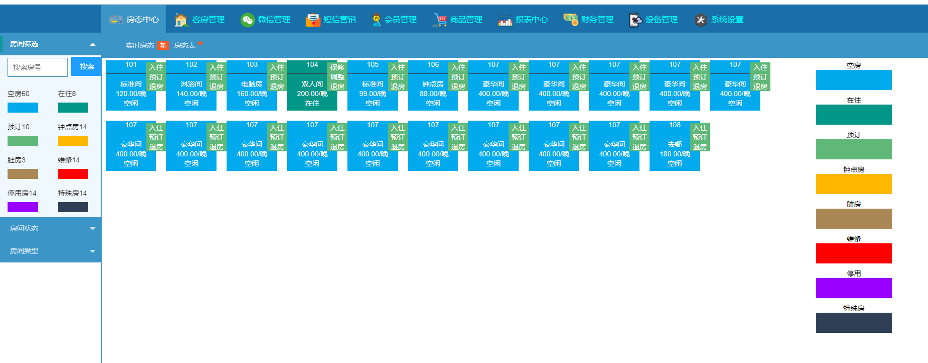The width and height of the screenshot is (928, 363).
Task: Click the house icon for 客房管理
Action: coord(181,20)
